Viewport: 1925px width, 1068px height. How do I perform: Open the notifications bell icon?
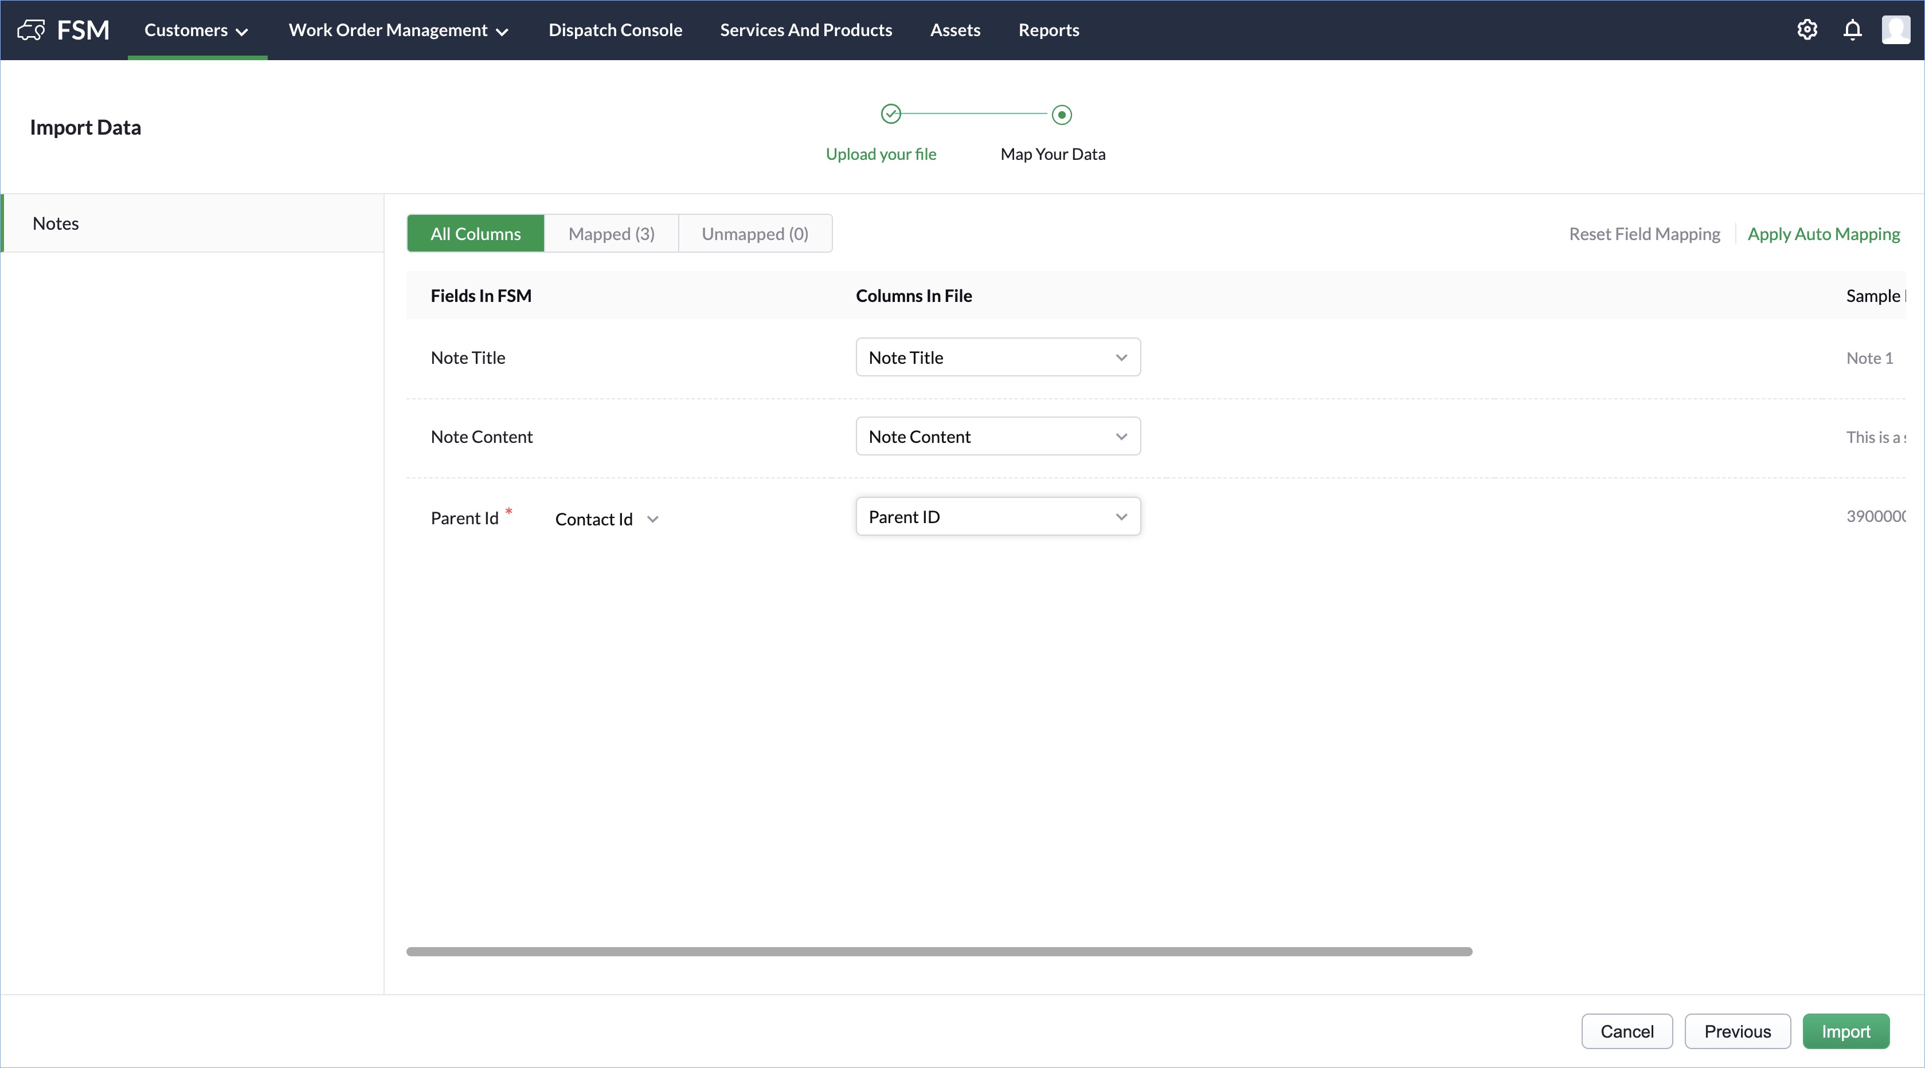(x=1853, y=30)
